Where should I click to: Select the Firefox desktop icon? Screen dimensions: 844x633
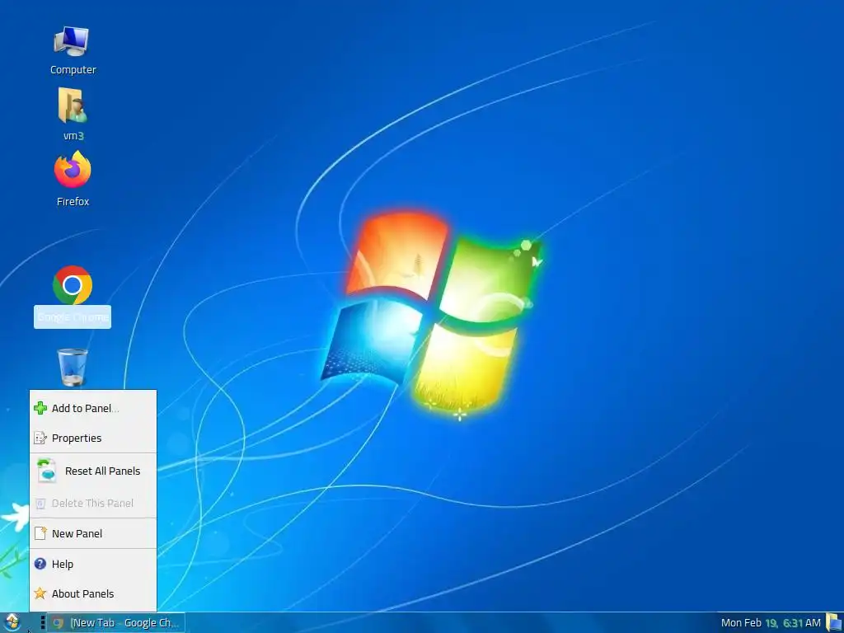click(73, 170)
